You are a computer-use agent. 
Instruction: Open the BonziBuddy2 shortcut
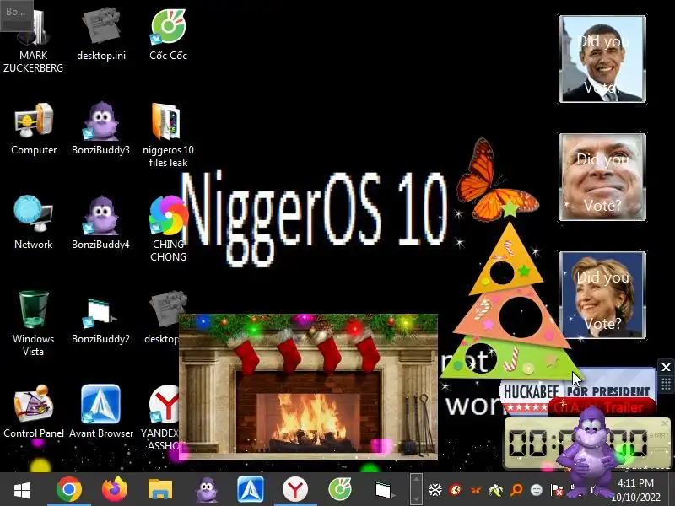tap(100, 318)
